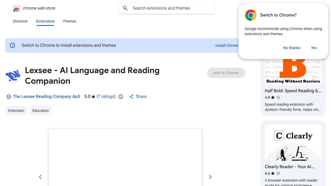Open the Half Bold: Speed Reading title
Viewport: 331px width, 186px height.
click(x=293, y=91)
